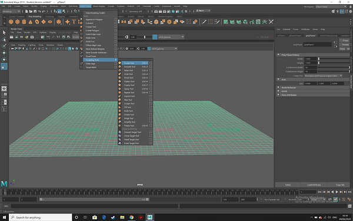Open options box for Target Weld
The width and height of the screenshot is (353, 221).
pos(116,67)
